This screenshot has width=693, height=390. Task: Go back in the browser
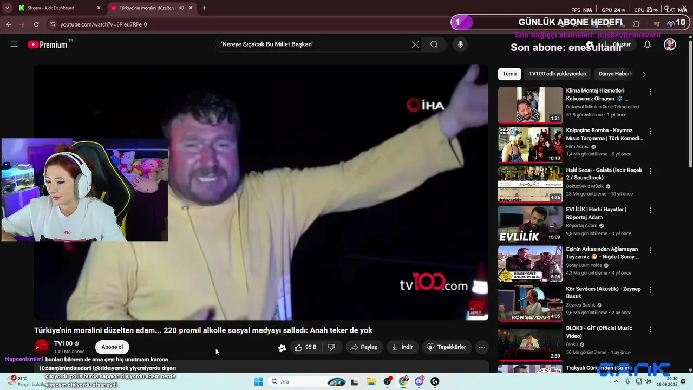pyautogui.click(x=8, y=24)
